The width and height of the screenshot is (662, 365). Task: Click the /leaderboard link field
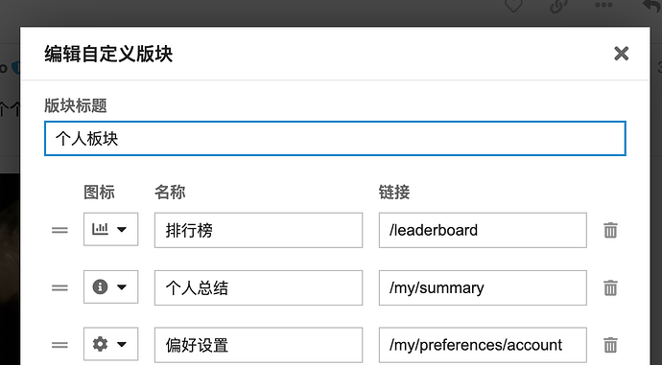(x=483, y=230)
